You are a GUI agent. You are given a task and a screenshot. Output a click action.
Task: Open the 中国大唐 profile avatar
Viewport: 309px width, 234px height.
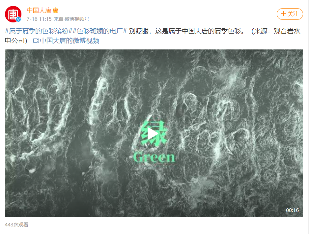click(x=13, y=14)
